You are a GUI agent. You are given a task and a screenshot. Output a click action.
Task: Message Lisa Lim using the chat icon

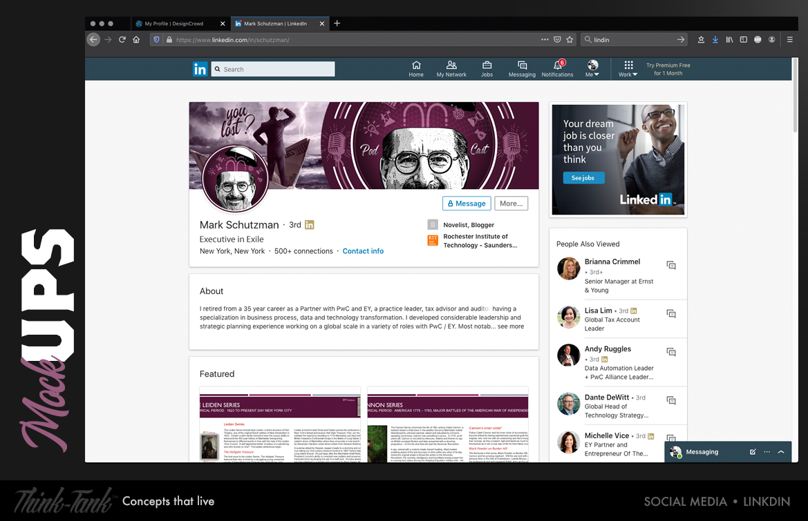point(671,314)
